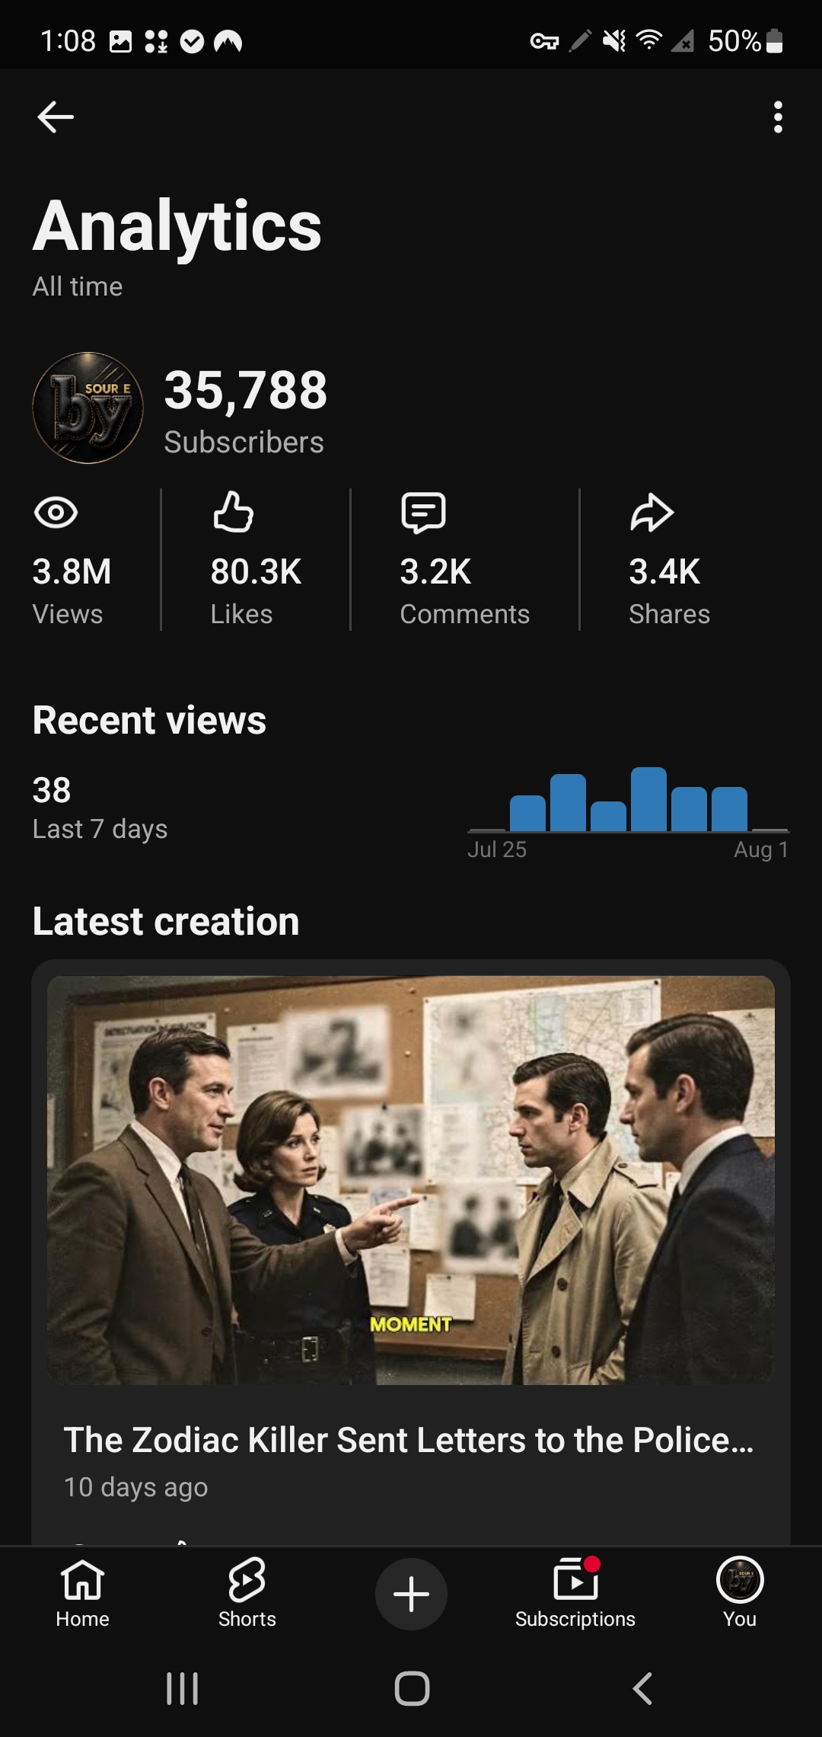Open The Zodiac Killer Sent Letters title
This screenshot has width=822, height=1737.
click(409, 1440)
